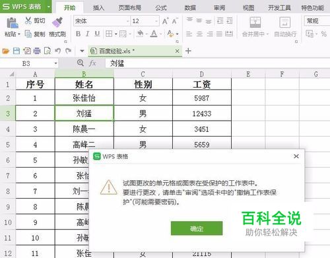Click the percent style icon
Viewport: 330px width, 258px height.
[323, 34]
